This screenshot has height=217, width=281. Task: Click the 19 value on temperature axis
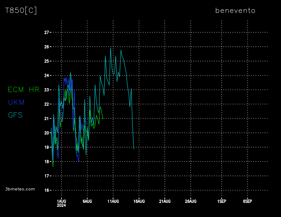[46, 147]
